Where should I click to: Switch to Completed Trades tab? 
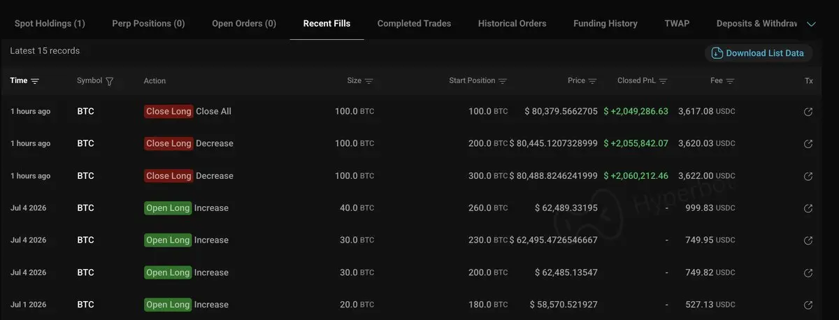click(414, 23)
